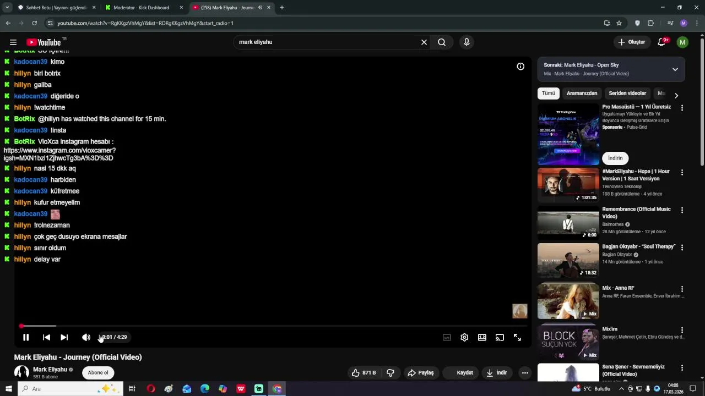This screenshot has width=705, height=396.
Task: Expand the Mix playlist panel chevron
Action: 675,69
